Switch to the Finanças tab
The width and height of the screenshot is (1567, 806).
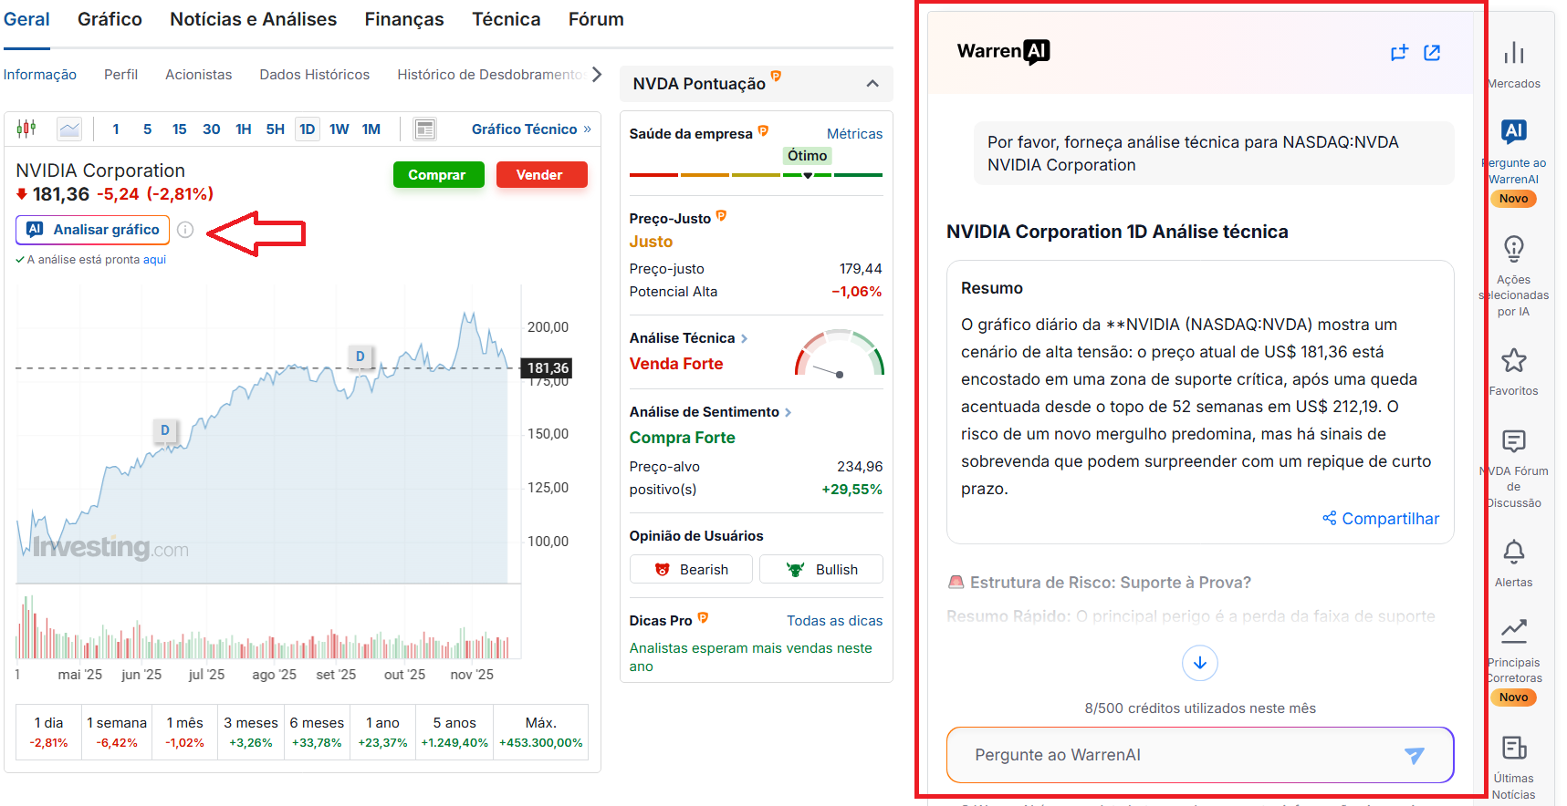403,19
